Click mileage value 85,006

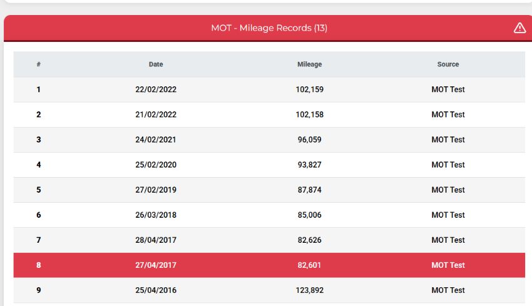(x=310, y=215)
